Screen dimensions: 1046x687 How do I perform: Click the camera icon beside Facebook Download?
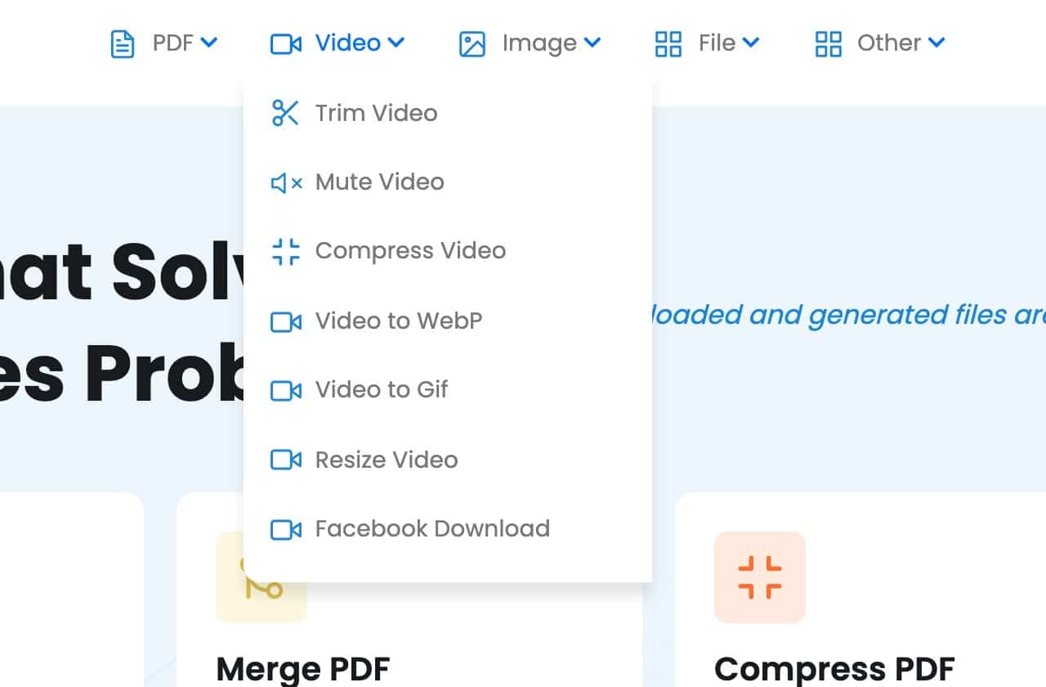point(286,529)
